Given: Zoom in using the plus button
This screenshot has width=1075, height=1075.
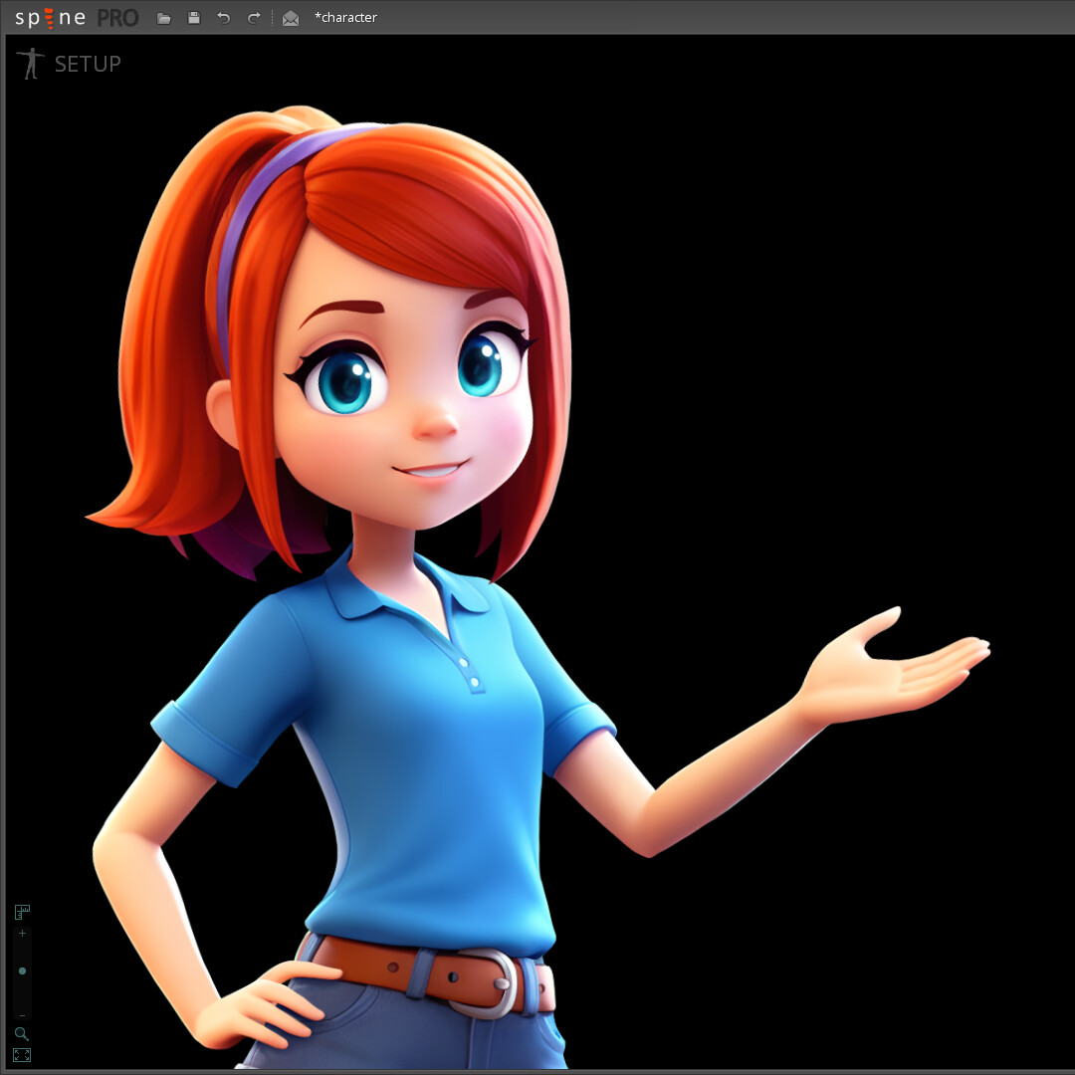Looking at the screenshot, I should 22,933.
